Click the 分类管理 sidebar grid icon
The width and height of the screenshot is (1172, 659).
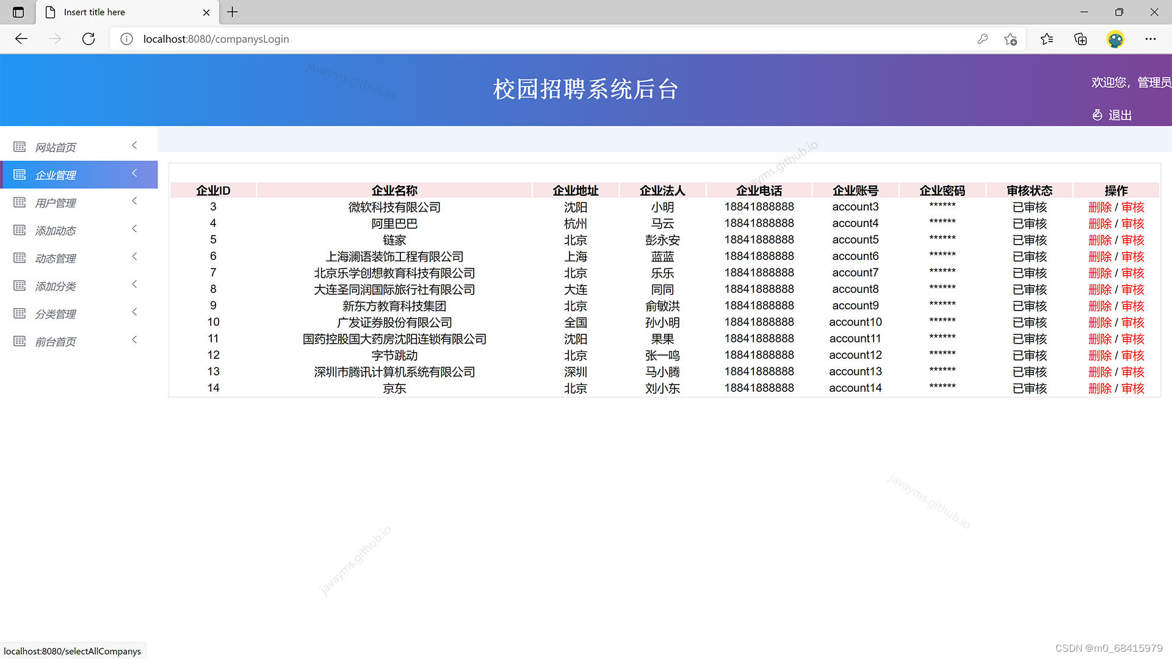point(19,313)
